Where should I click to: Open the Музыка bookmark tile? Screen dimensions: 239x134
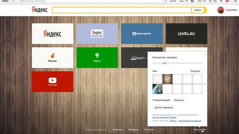53,58
